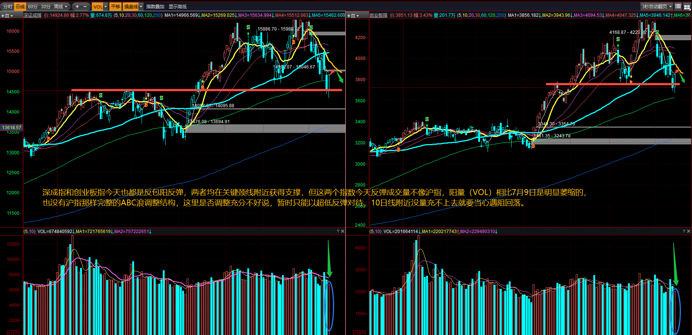
Task: Click the 显示高低 button
Action: click(178, 6)
